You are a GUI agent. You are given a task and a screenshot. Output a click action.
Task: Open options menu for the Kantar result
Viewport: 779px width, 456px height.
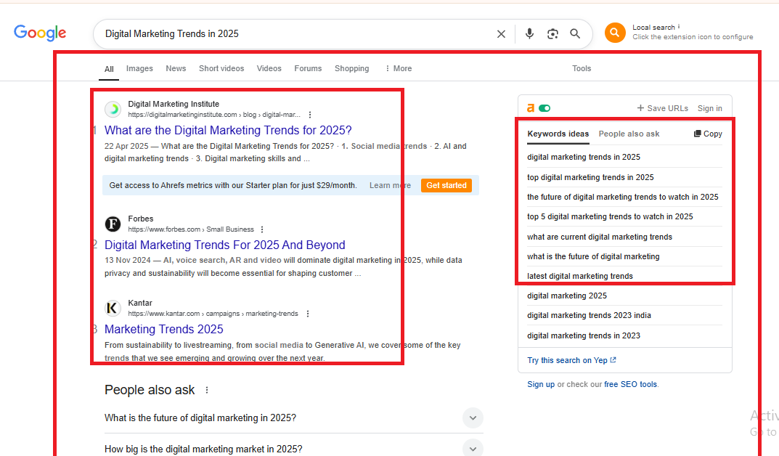pos(308,314)
